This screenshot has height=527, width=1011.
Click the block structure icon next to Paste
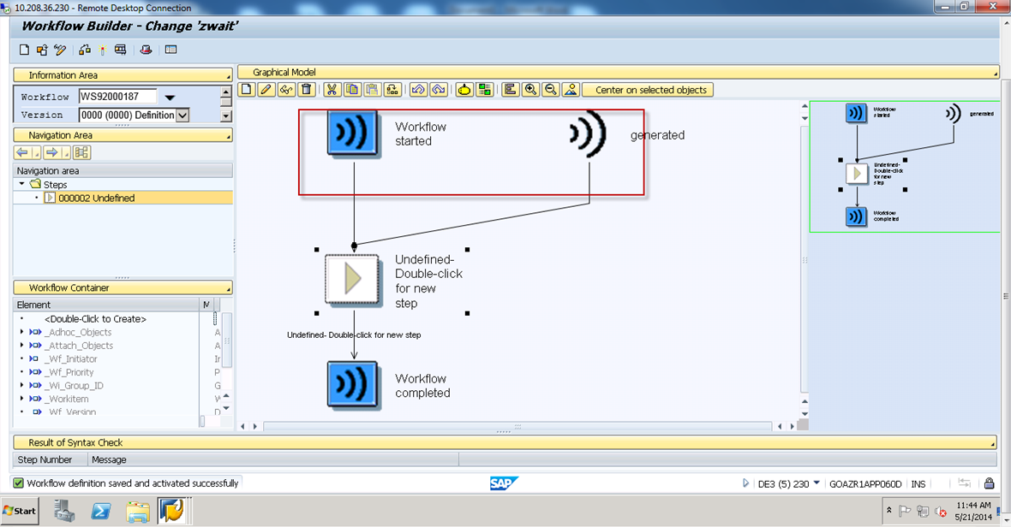(392, 90)
